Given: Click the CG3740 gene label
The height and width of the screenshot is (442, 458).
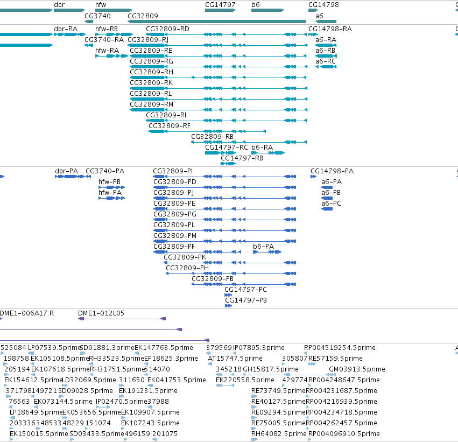Looking at the screenshot, I should (x=97, y=16).
